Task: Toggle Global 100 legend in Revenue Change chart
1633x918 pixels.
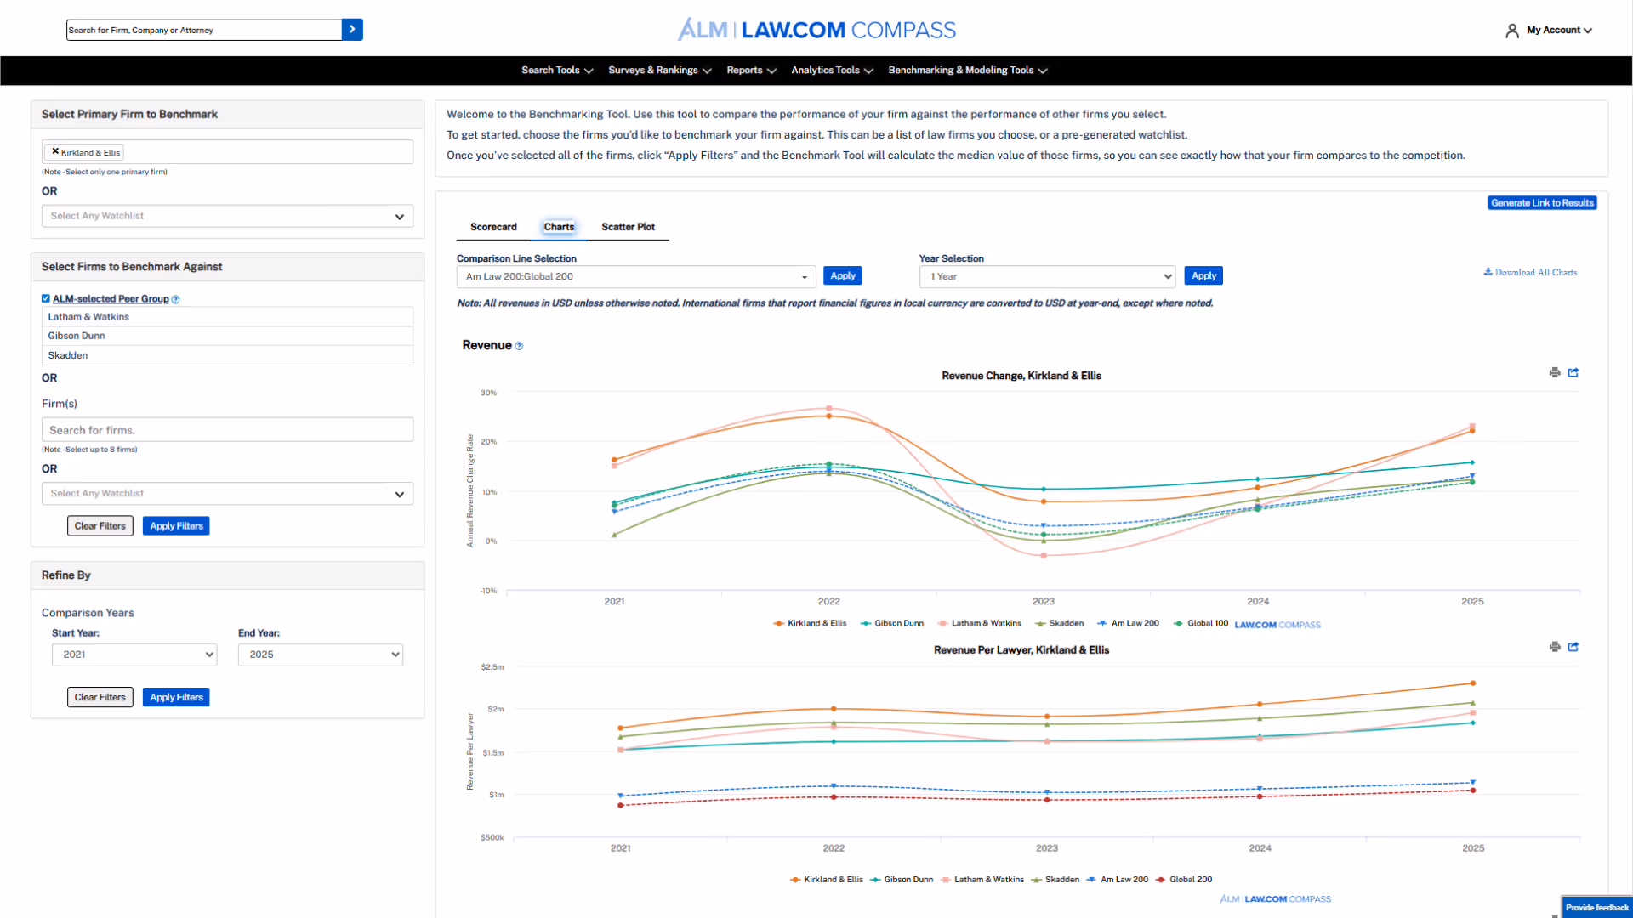Action: point(1200,623)
